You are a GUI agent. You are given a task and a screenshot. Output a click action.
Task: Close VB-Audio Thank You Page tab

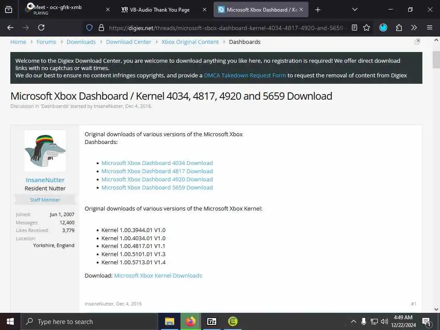click(x=205, y=9)
